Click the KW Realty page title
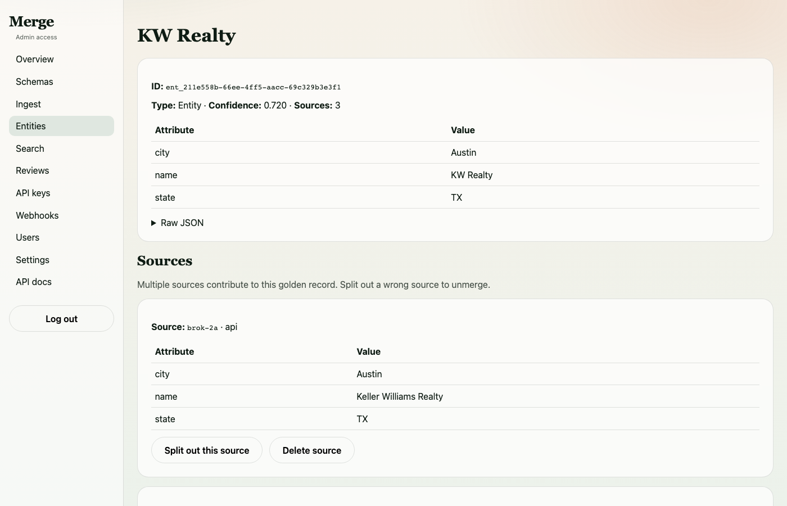Screen dimensions: 787x506 tap(187, 35)
